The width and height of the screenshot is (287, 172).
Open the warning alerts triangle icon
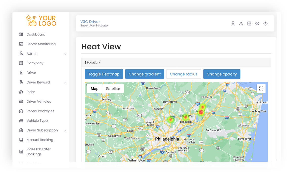tap(241, 23)
